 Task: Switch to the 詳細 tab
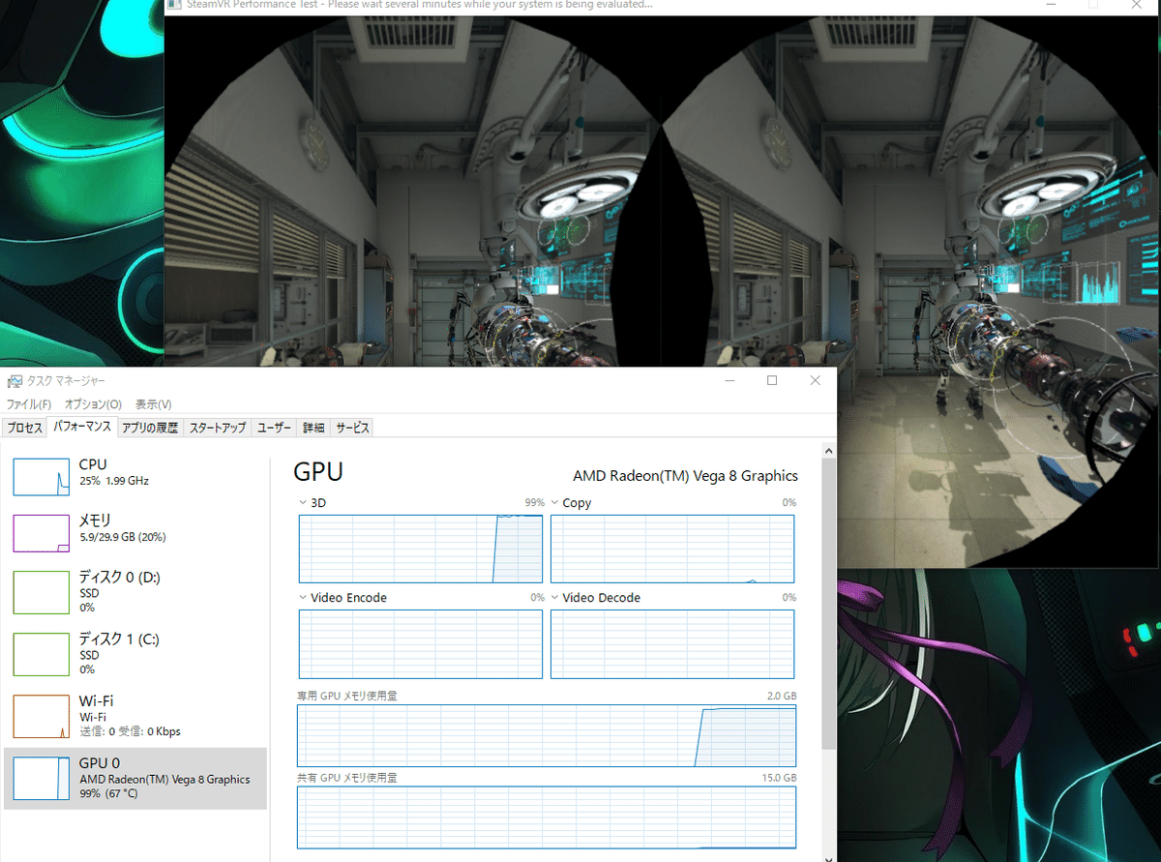click(313, 428)
